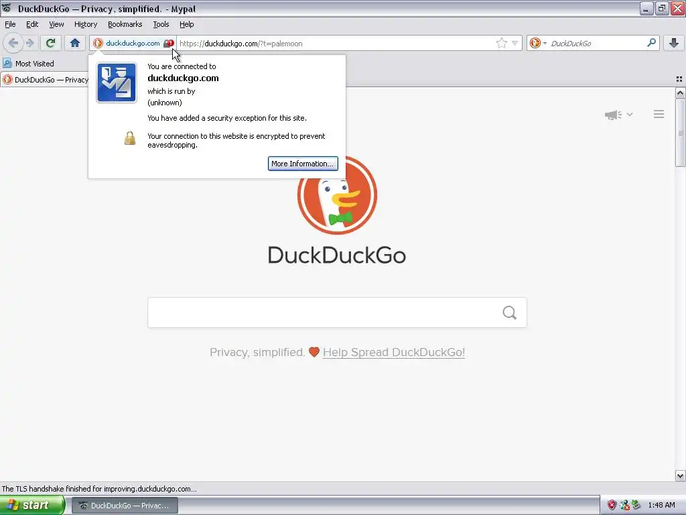Open the Help menu

186,24
